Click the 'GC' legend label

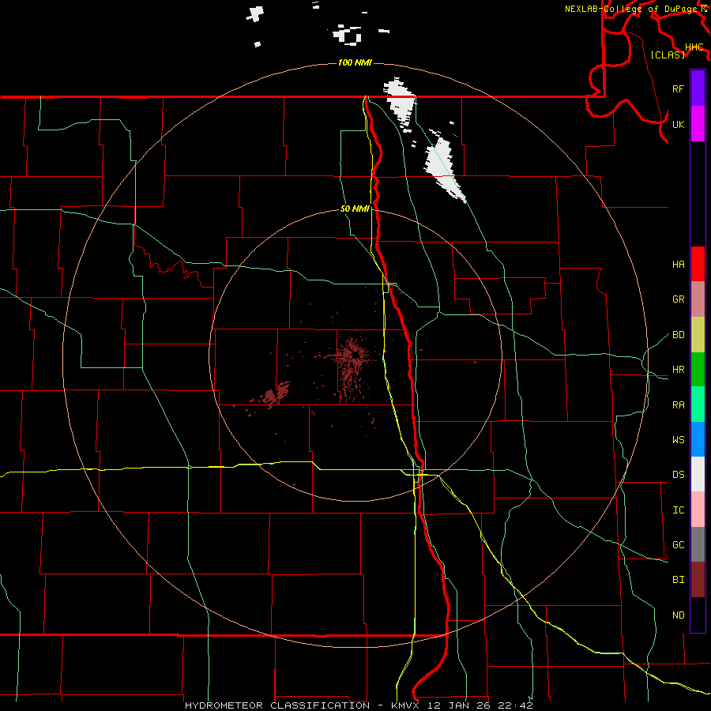[x=678, y=545]
